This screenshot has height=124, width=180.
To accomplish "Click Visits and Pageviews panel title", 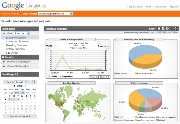I will point(71,39).
